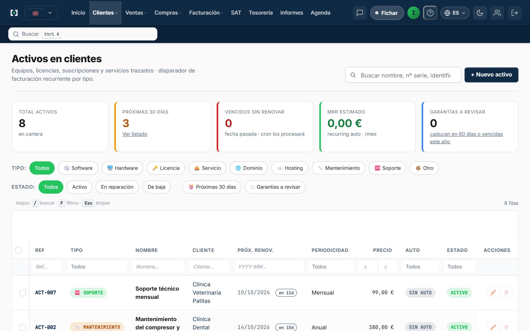Delete asset ACT-007 with trash icon

(506, 293)
